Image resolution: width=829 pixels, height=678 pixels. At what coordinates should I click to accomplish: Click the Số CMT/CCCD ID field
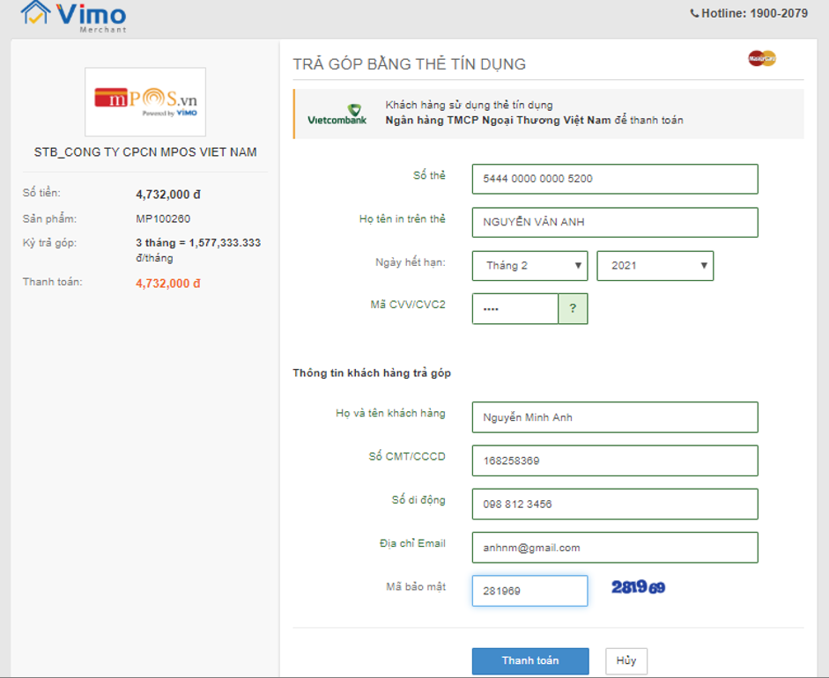click(614, 461)
